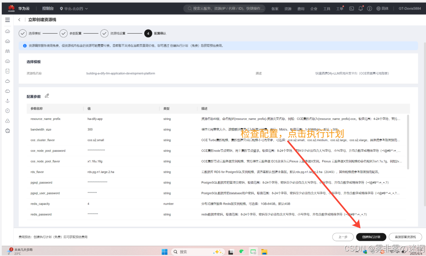Click the location pin region icon
The height and width of the screenshot is (256, 426).
pyautogui.click(x=61, y=9)
